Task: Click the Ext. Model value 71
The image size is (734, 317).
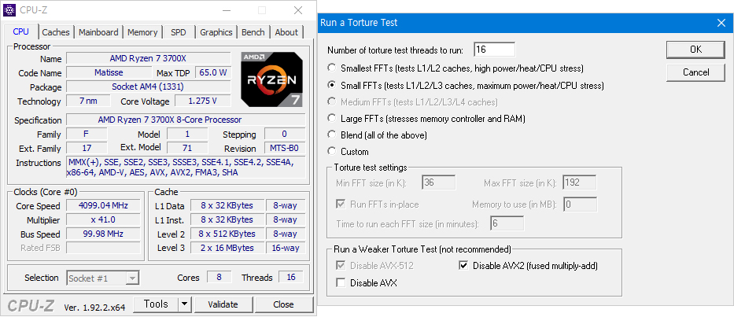Action: (x=187, y=148)
